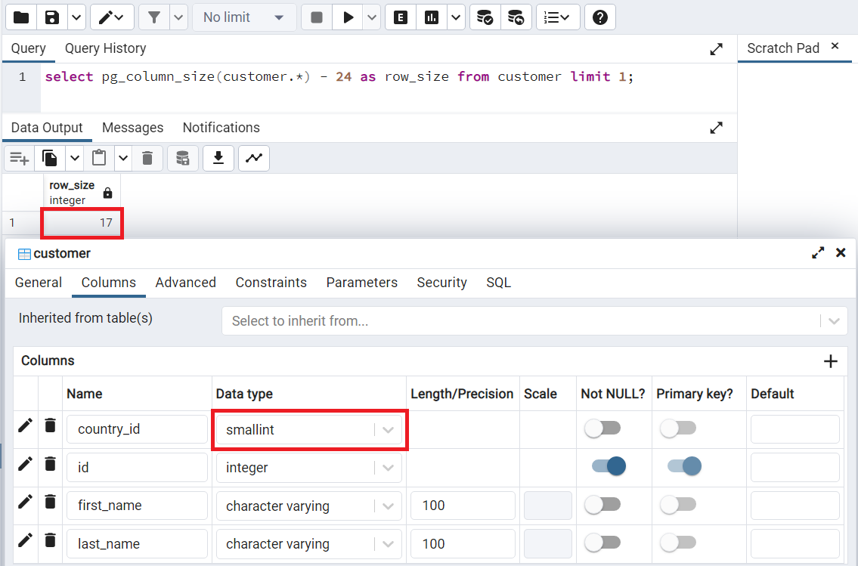Screen dimensions: 858x566
Task: Open the paste options dropdown arrow
Action: pyautogui.click(x=123, y=159)
